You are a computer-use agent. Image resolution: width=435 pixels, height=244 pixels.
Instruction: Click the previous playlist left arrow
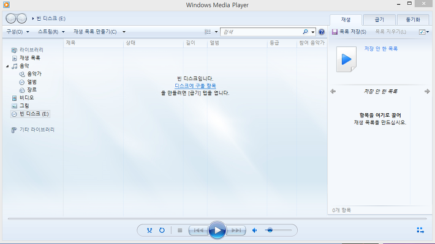coord(333,91)
